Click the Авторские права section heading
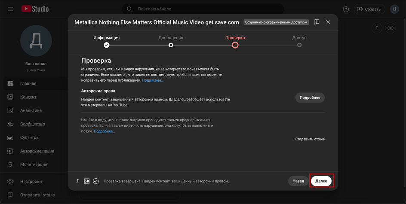406x204 pixels. (x=98, y=91)
